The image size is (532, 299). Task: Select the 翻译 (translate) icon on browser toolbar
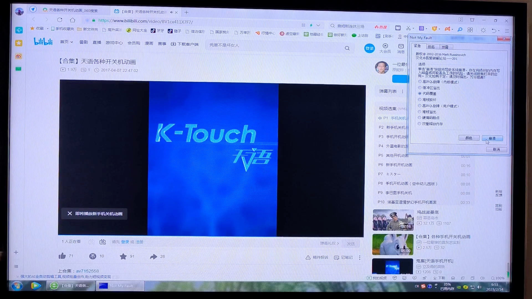(421, 29)
